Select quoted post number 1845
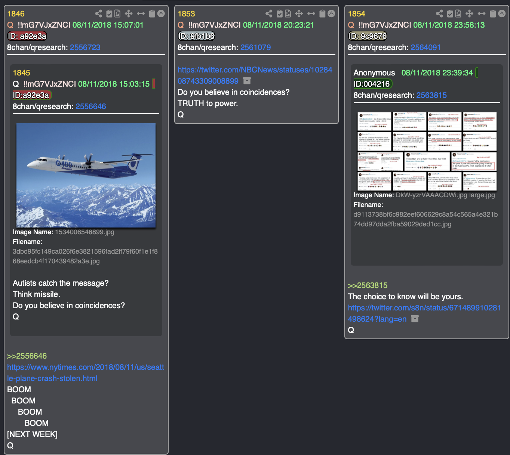Viewport: 510px width, 455px height. pyautogui.click(x=21, y=73)
